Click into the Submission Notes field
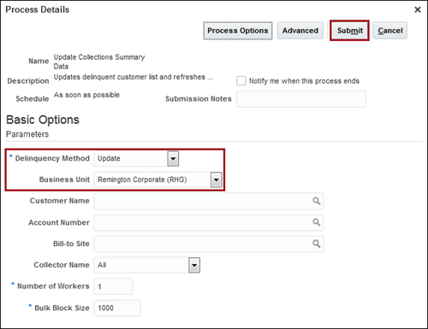The height and width of the screenshot is (329, 428). 301,99
